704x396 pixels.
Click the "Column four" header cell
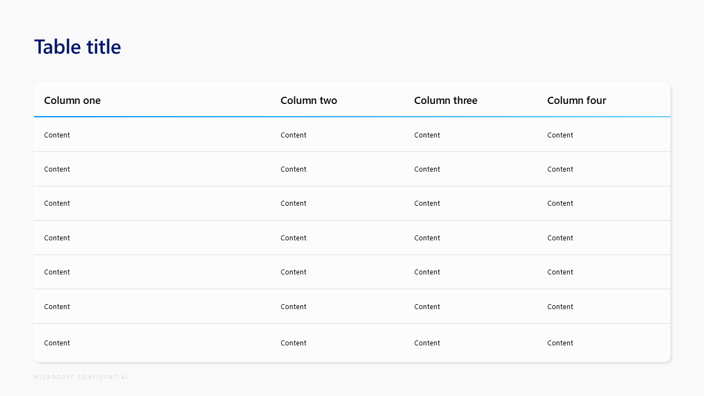tap(576, 101)
